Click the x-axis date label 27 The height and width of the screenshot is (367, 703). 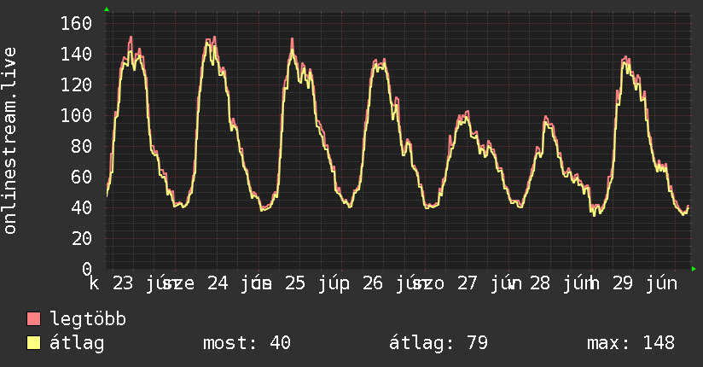click(x=468, y=283)
